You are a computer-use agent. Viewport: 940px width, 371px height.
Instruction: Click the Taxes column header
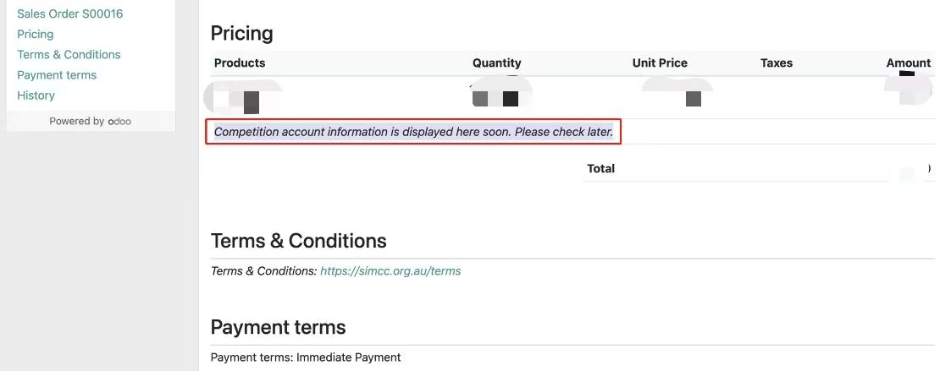(x=776, y=63)
